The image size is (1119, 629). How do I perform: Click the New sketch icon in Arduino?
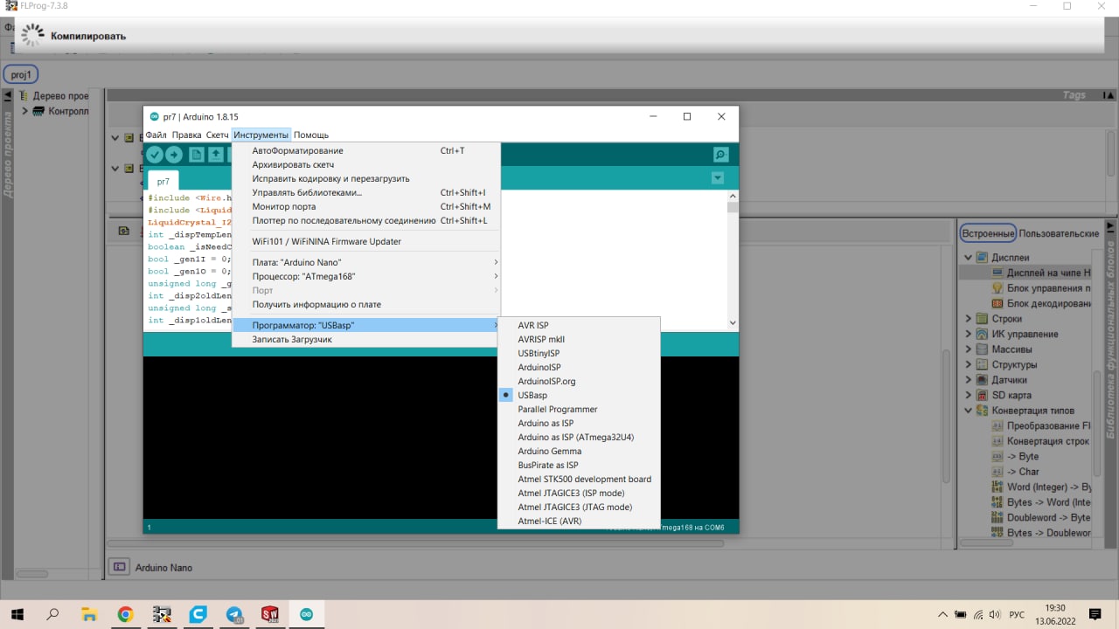tap(197, 155)
